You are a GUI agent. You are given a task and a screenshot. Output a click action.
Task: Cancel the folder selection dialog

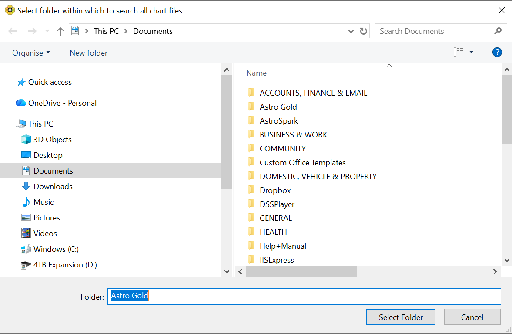point(472,317)
